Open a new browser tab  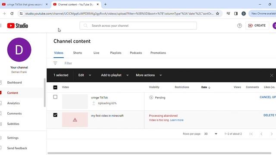point(105,4)
